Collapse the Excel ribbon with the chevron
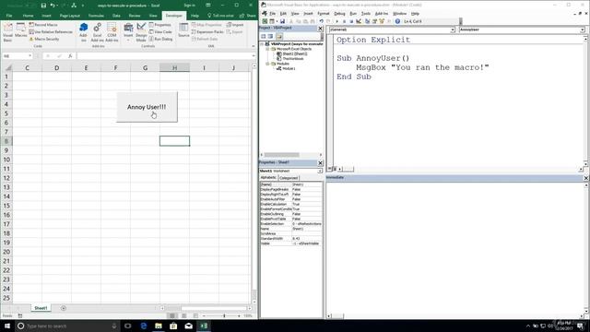 (254, 46)
